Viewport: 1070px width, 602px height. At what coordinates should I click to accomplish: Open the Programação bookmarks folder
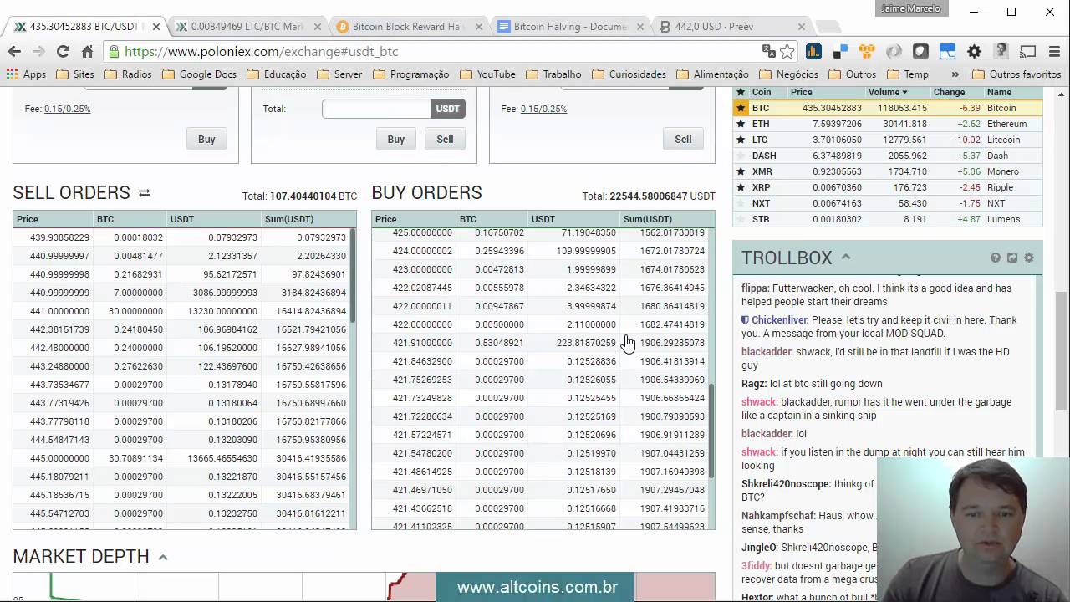tap(410, 74)
